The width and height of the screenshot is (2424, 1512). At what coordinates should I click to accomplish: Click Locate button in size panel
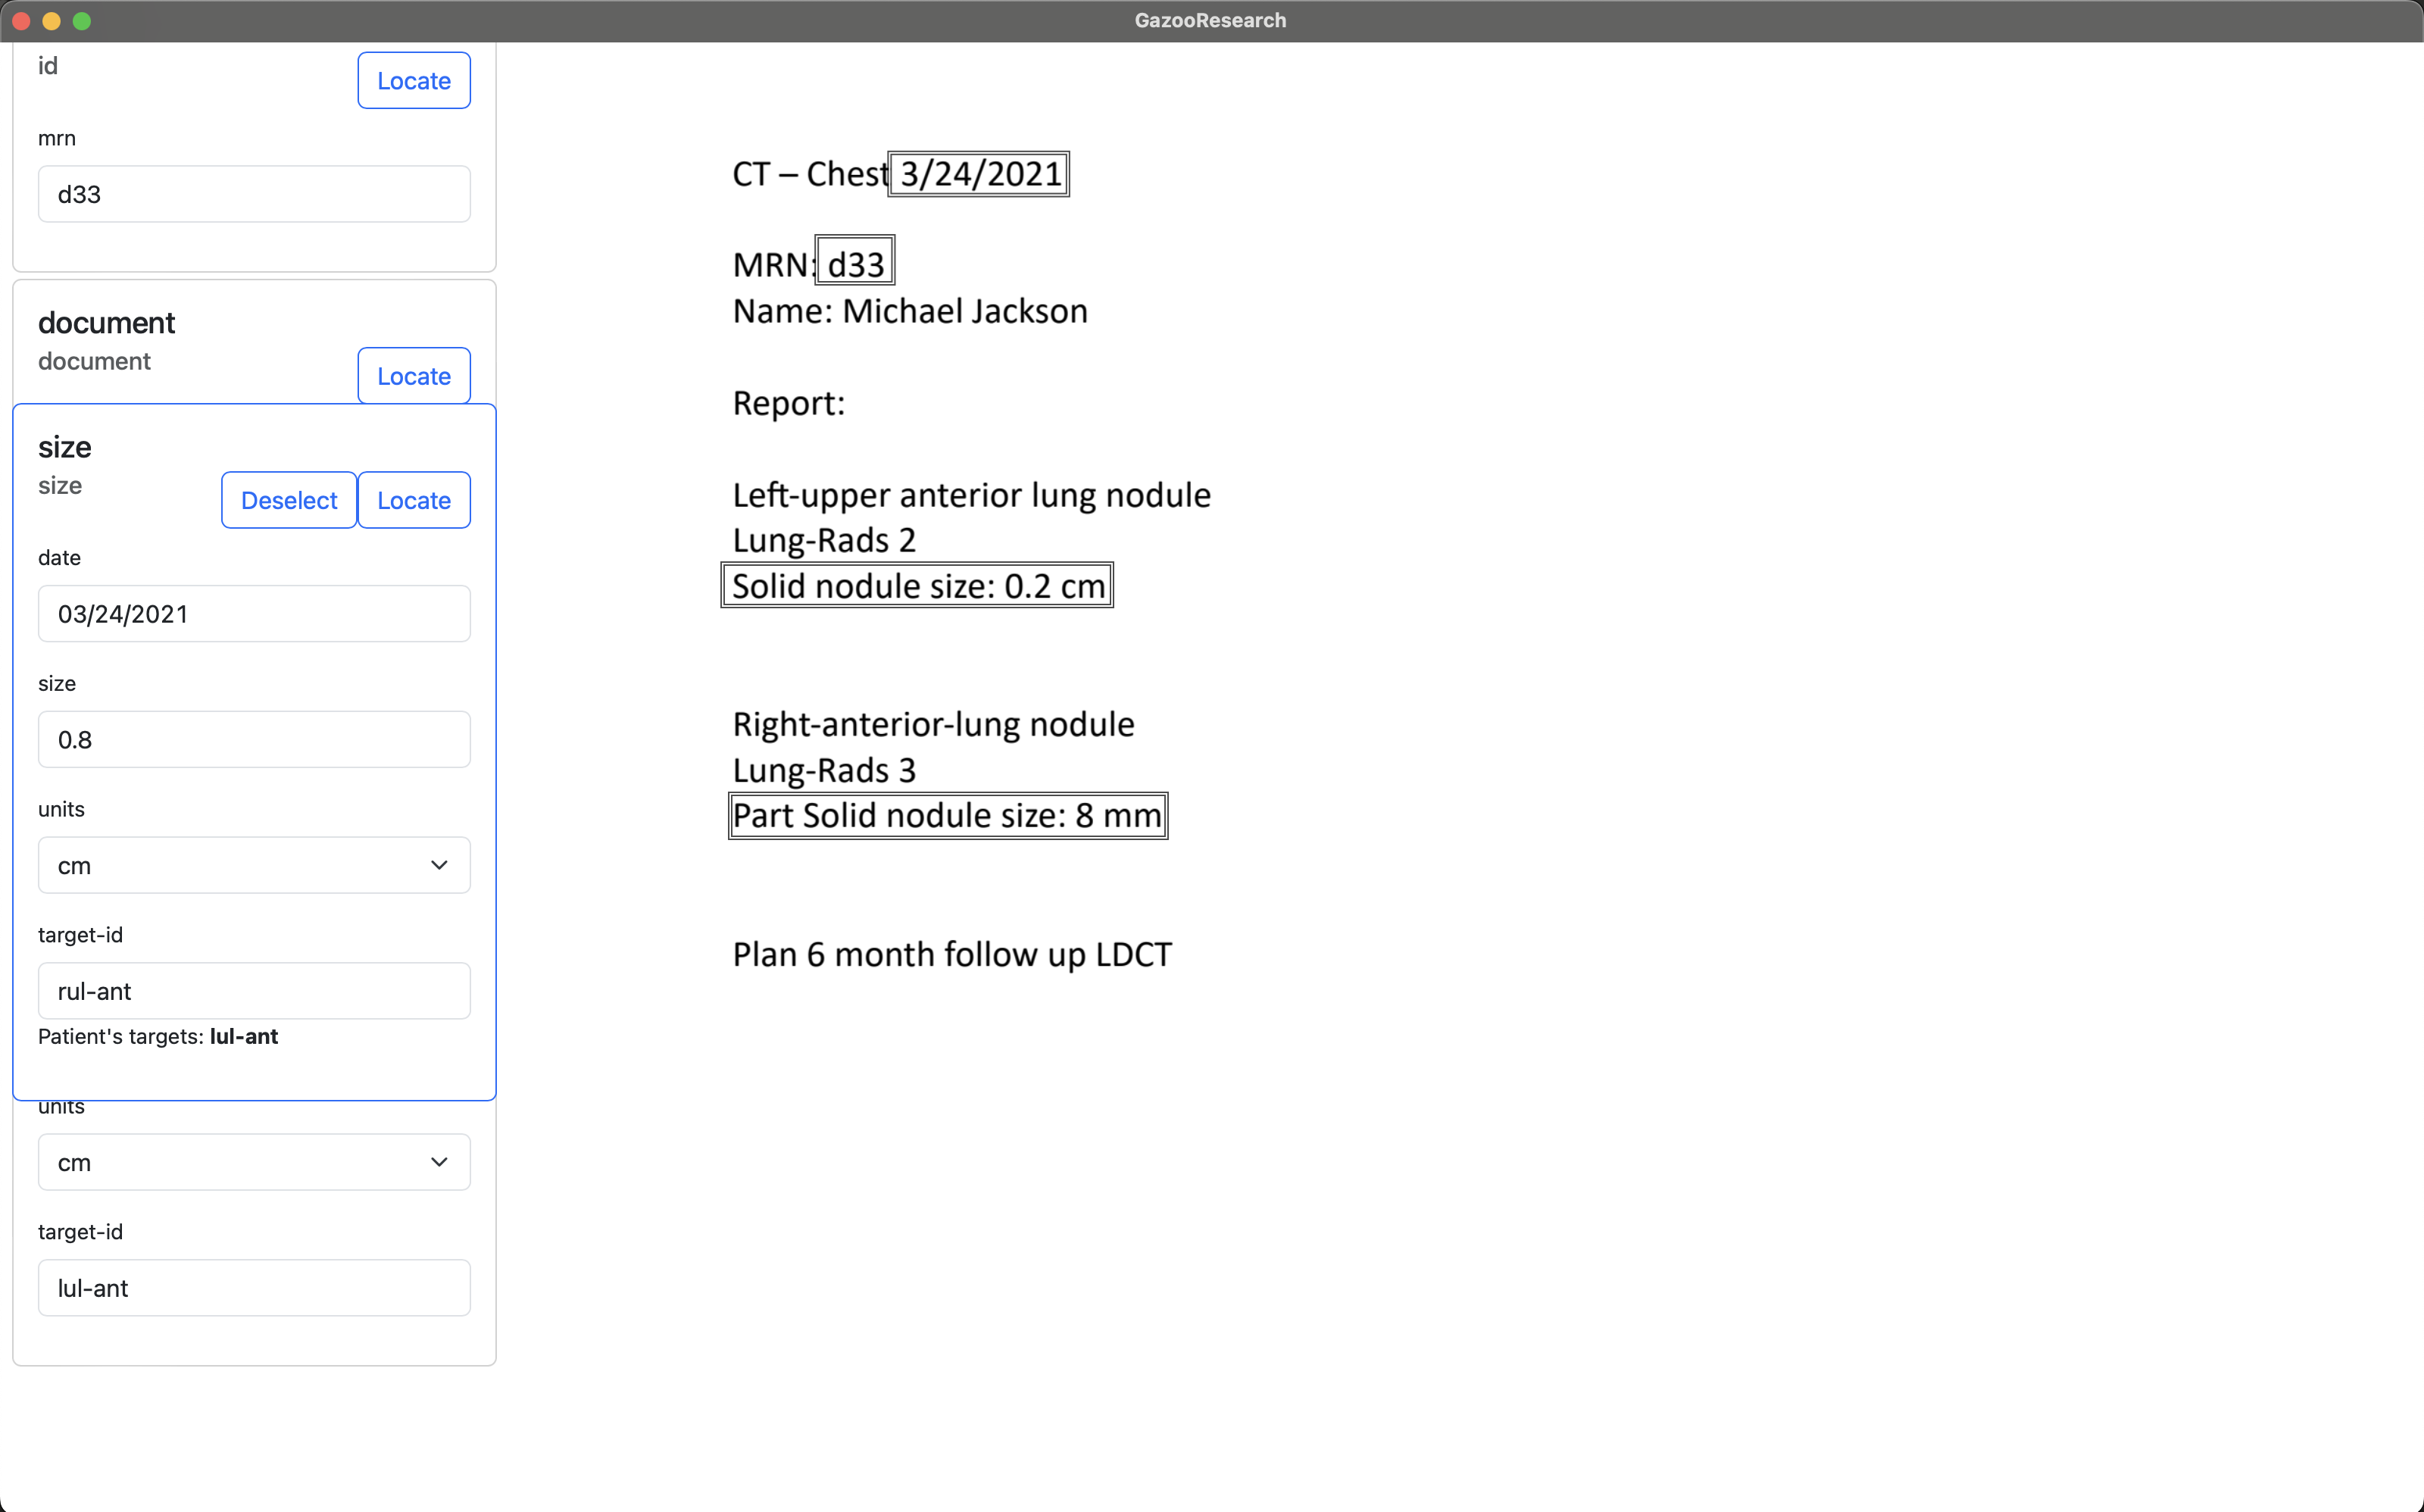pyautogui.click(x=413, y=500)
